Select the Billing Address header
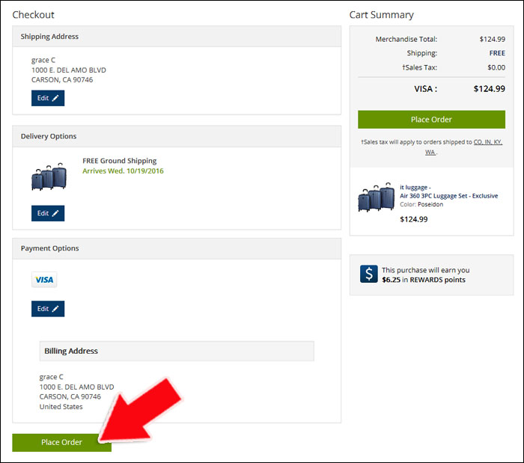 click(177, 351)
